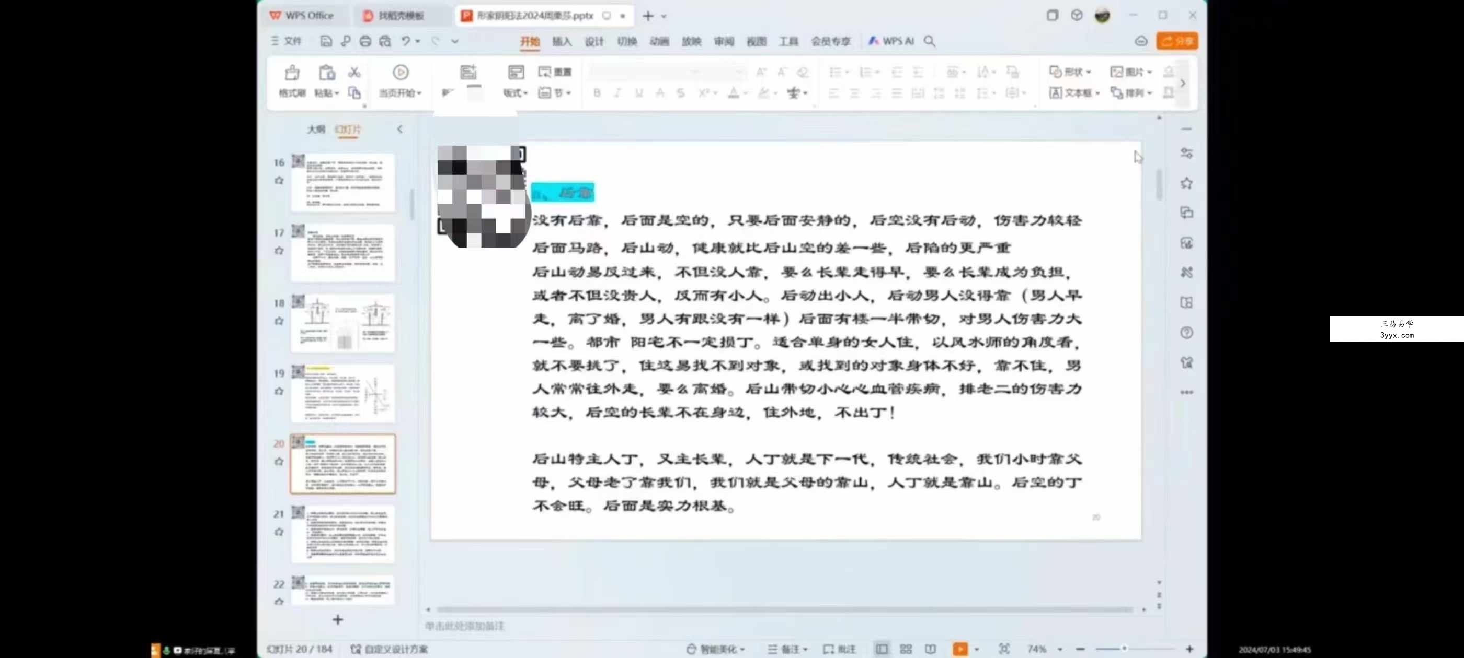The image size is (1464, 658).
Task: Click the New Slide icon
Action: (468, 72)
